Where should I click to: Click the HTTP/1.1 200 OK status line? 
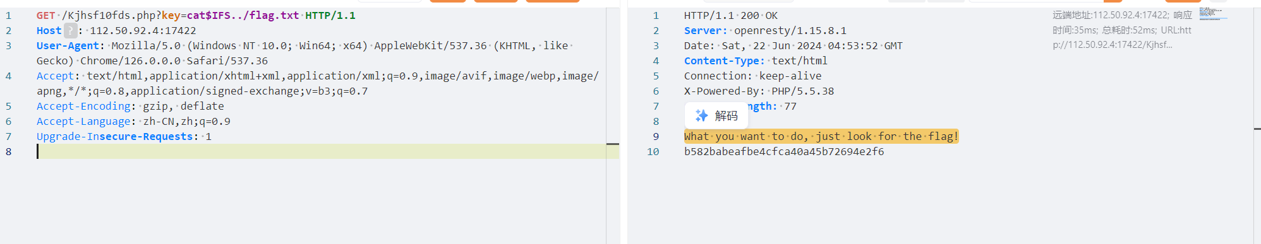(731, 15)
